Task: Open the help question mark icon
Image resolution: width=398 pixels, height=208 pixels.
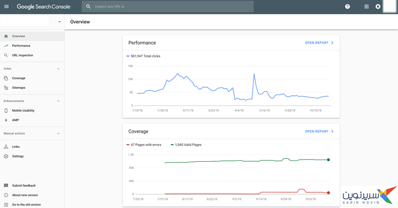Action: [x=347, y=7]
